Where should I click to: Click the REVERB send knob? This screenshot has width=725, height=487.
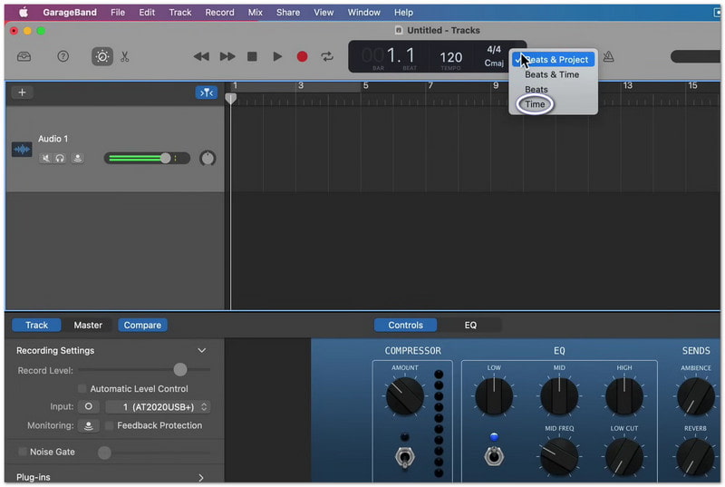click(695, 457)
